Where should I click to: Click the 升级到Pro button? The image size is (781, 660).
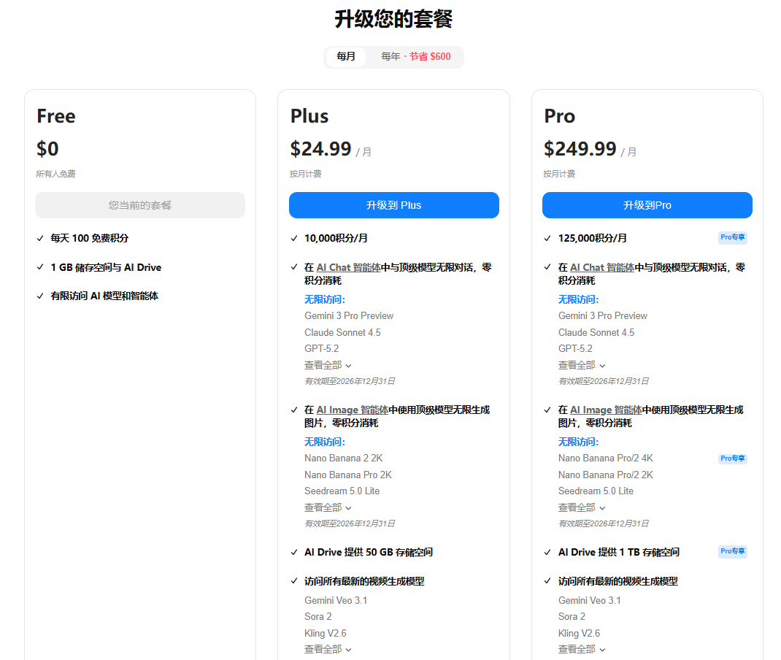647,205
